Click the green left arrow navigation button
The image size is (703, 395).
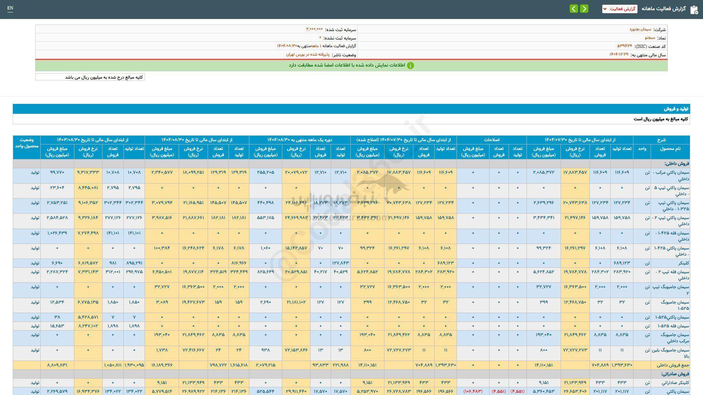574,9
